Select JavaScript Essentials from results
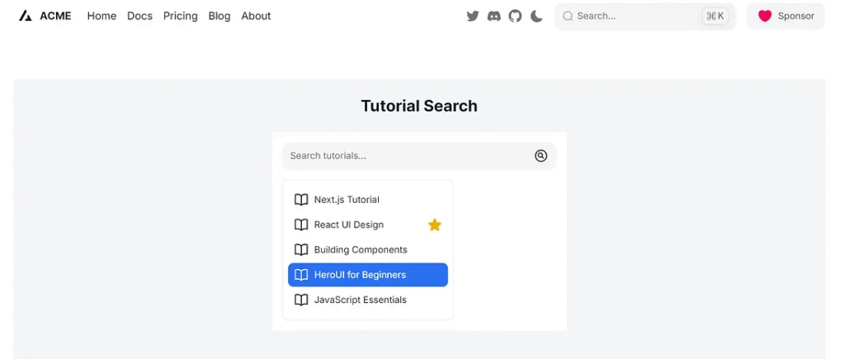 pyautogui.click(x=360, y=300)
